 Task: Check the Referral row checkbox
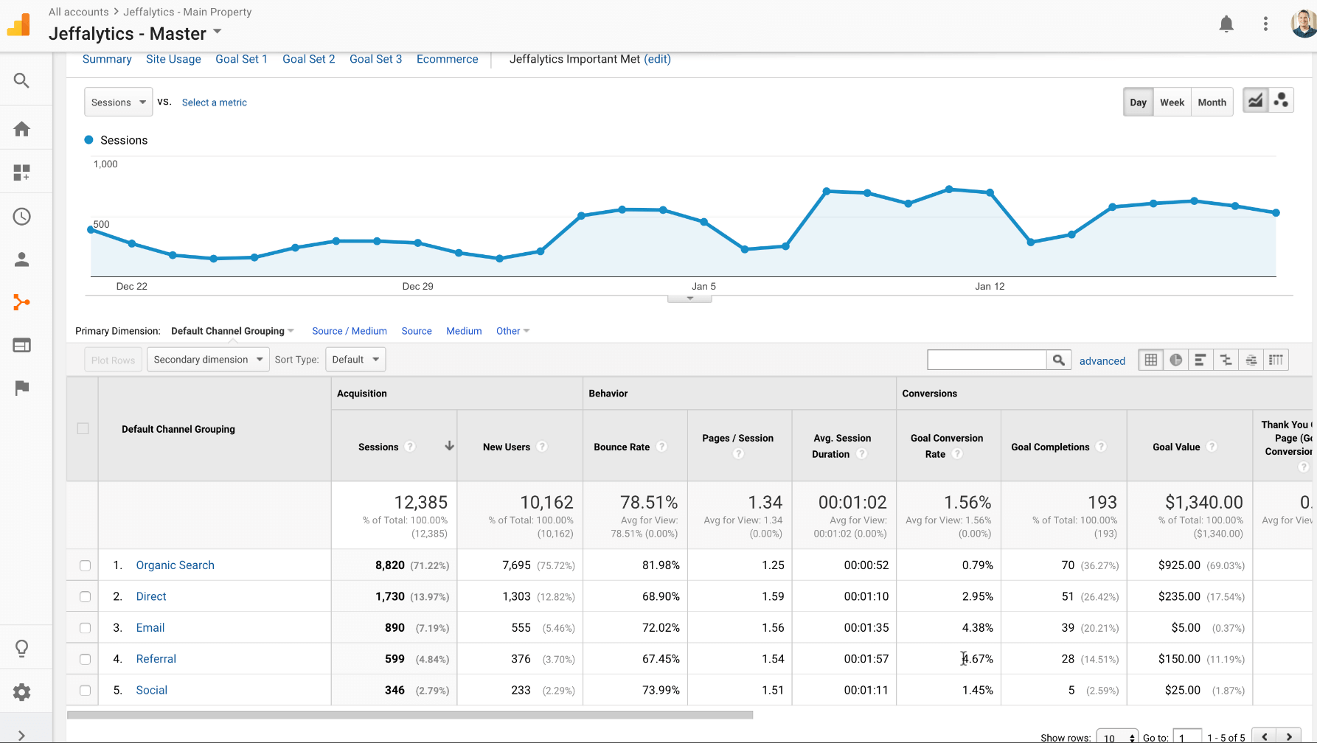(x=85, y=659)
